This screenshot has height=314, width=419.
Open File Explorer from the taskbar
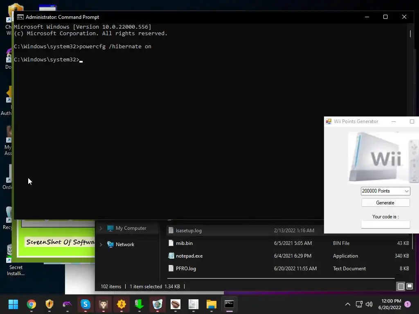click(212, 304)
